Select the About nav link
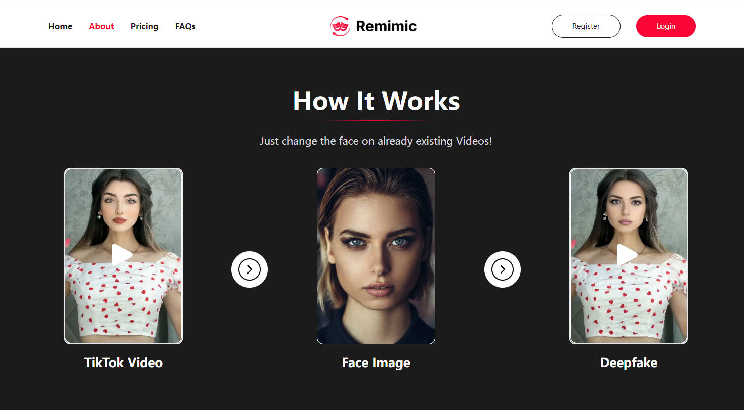The height and width of the screenshot is (410, 744). (x=101, y=26)
